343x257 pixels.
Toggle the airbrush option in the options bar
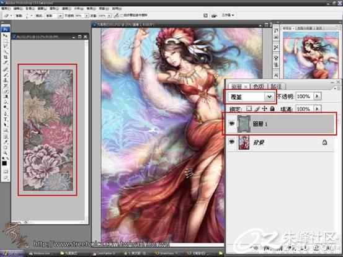(117, 15)
